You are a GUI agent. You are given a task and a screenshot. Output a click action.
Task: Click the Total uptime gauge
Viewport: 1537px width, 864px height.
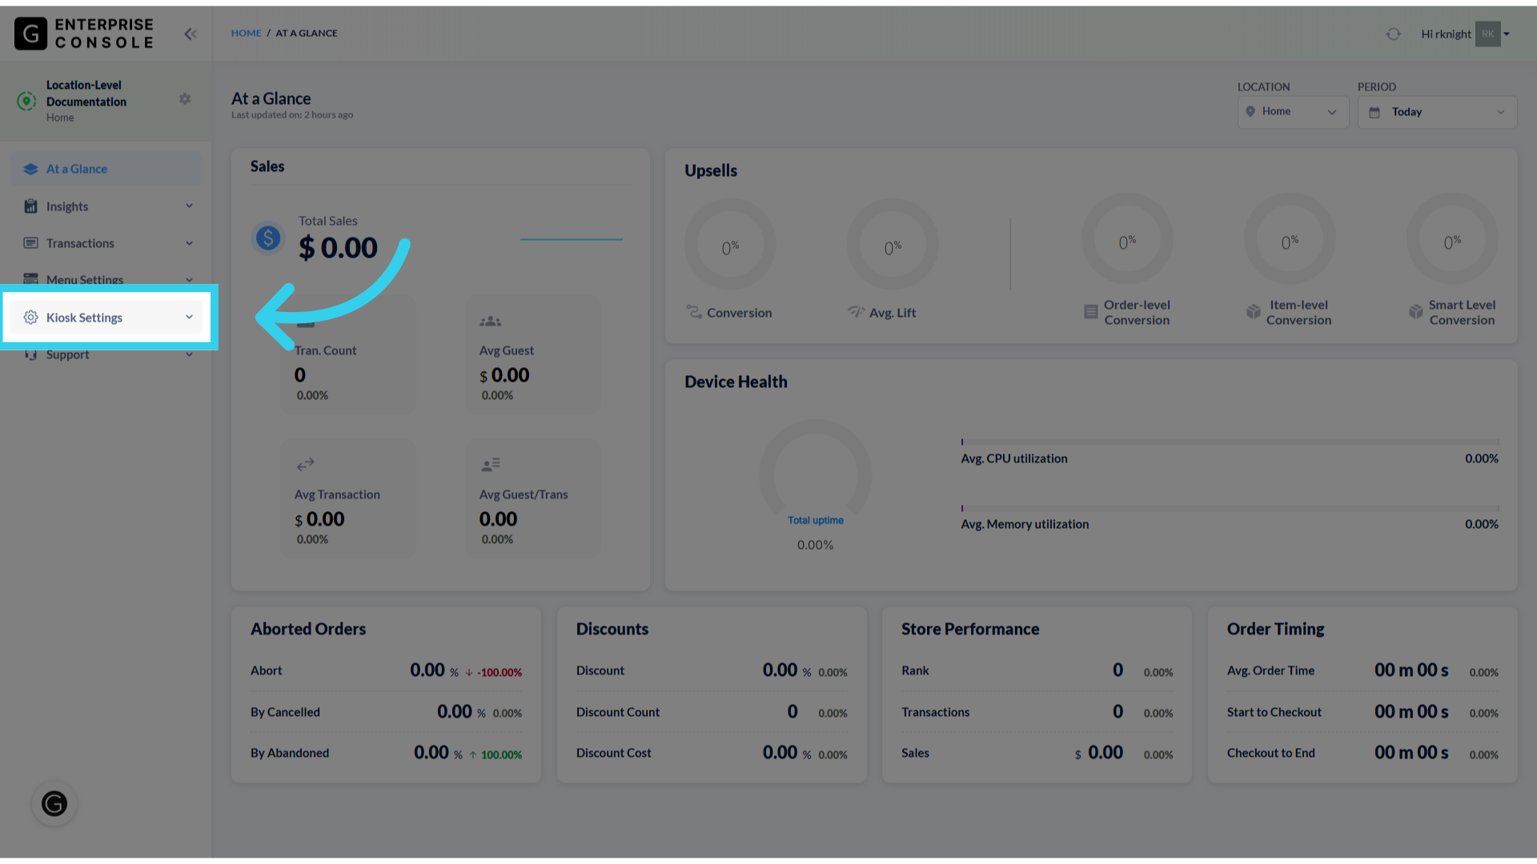815,474
